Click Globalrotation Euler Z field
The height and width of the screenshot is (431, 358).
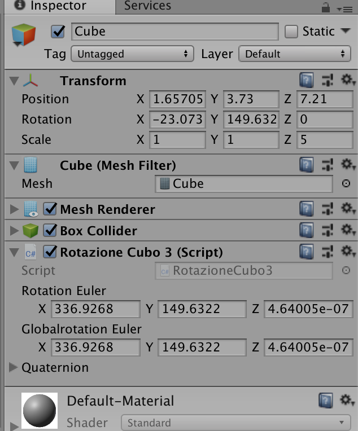coord(308,347)
